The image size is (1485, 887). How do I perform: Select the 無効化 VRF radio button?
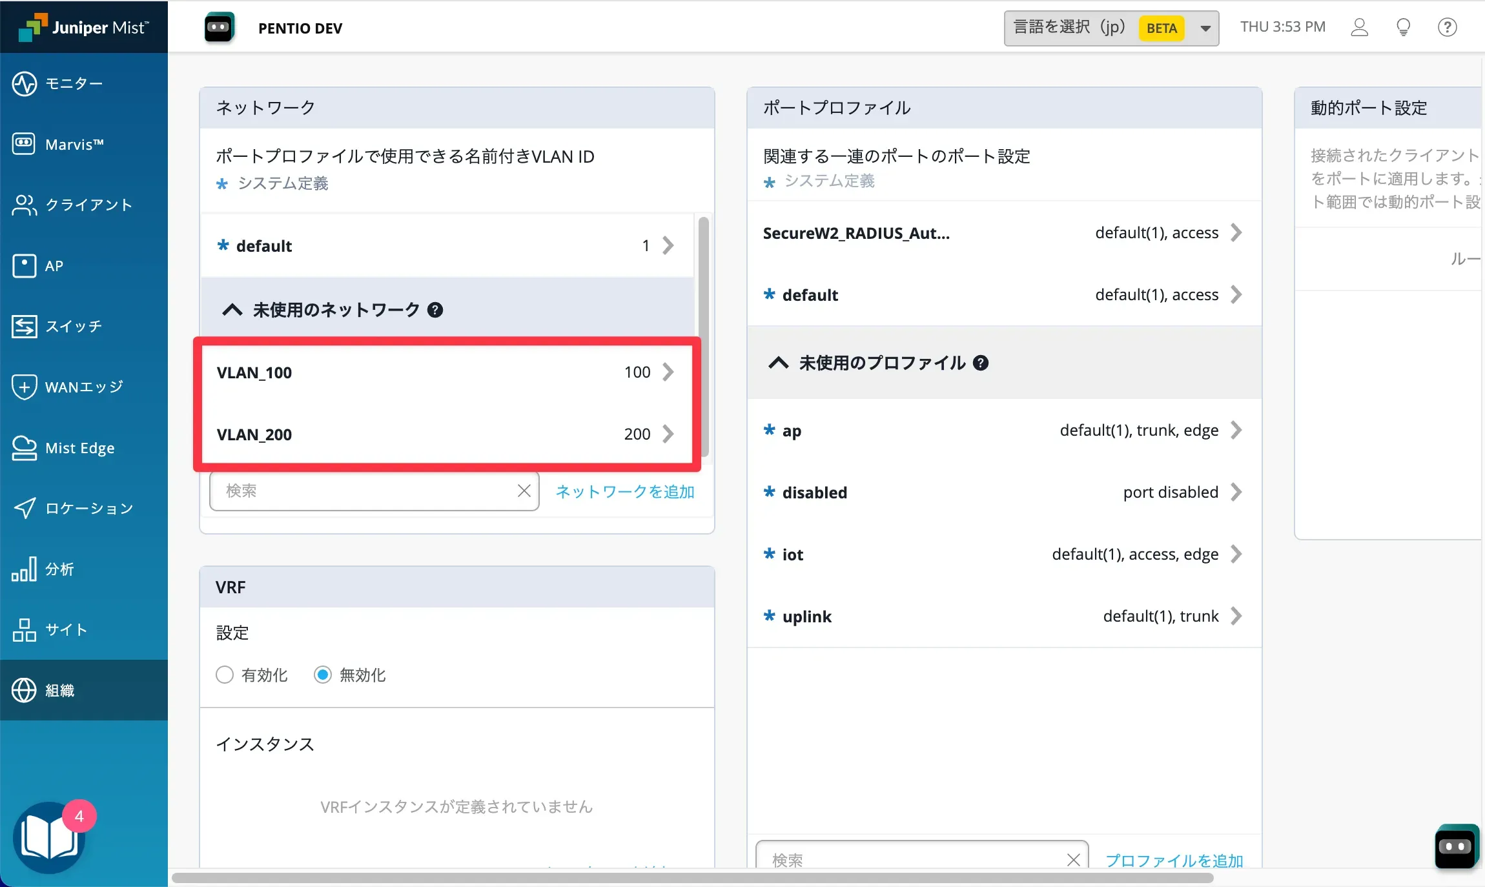pyautogui.click(x=323, y=675)
